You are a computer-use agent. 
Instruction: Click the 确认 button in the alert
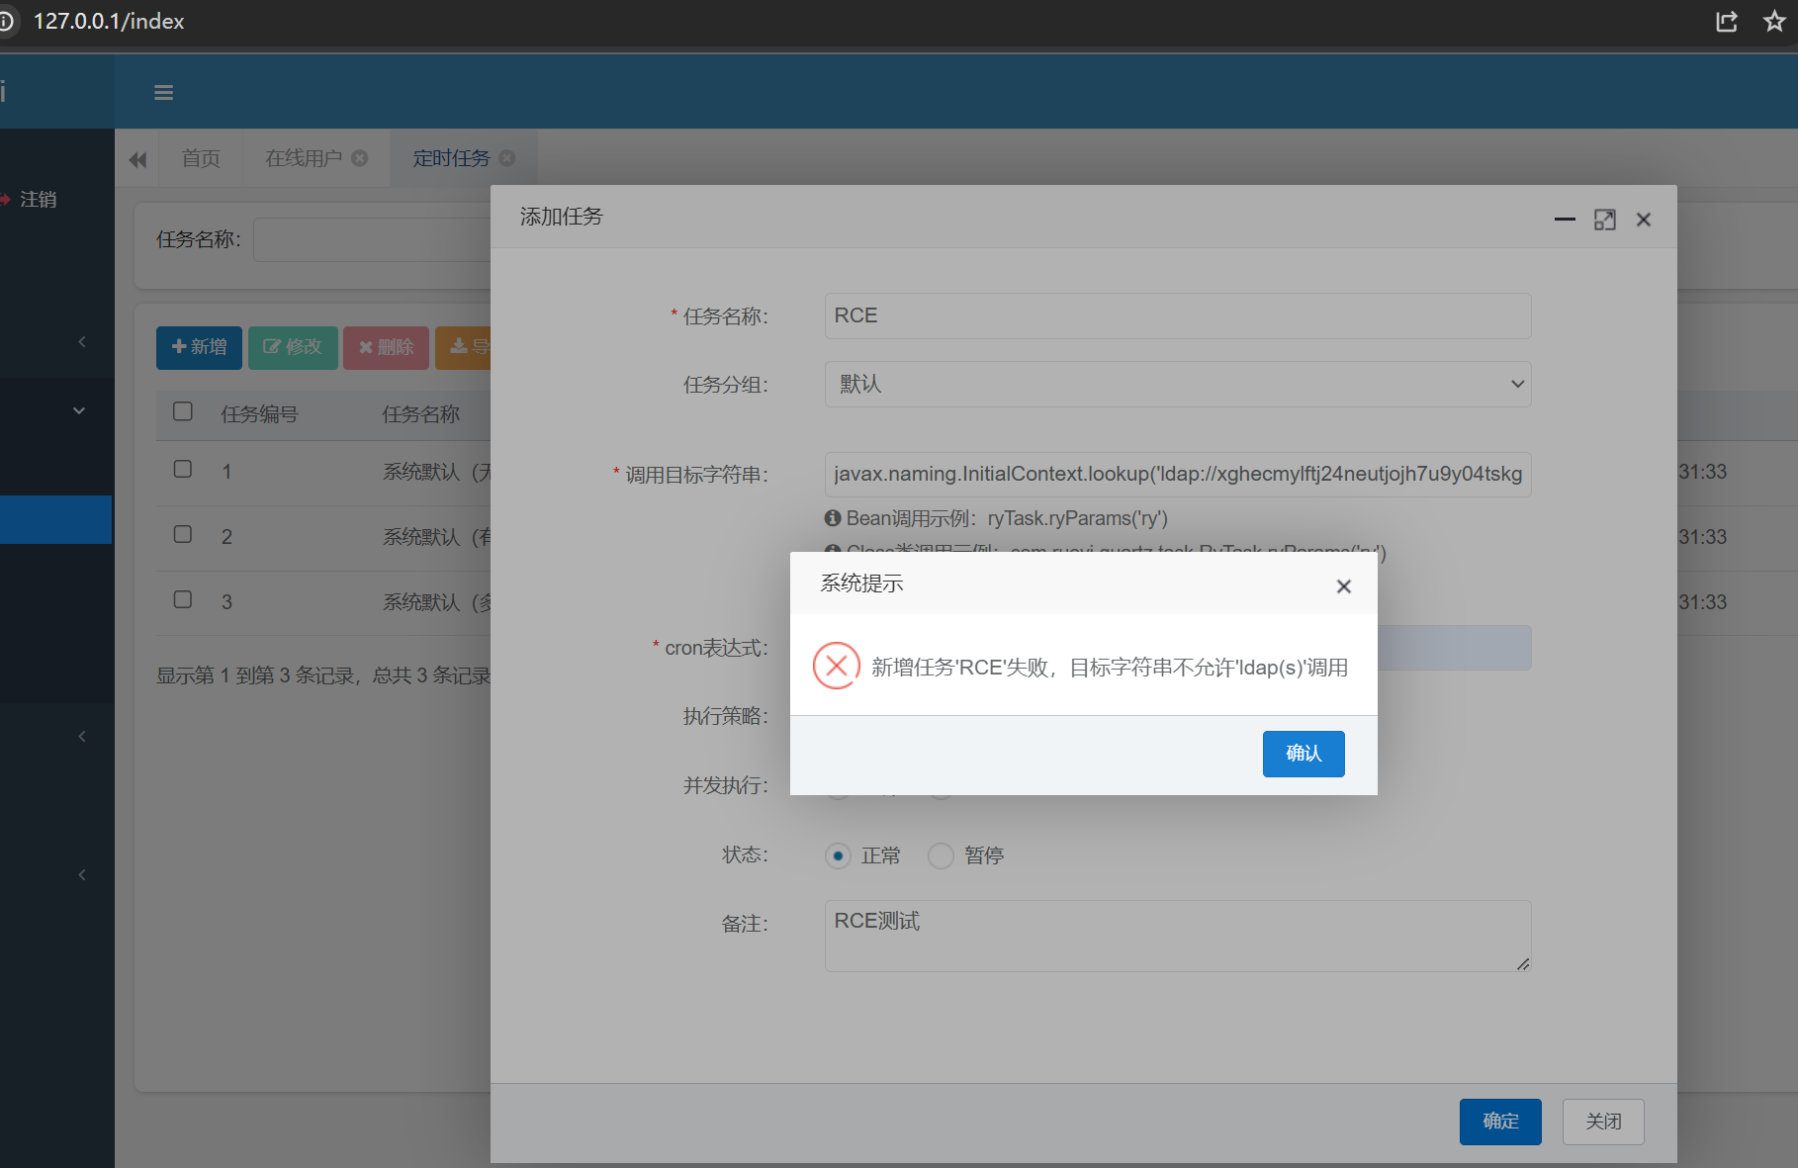tap(1303, 754)
